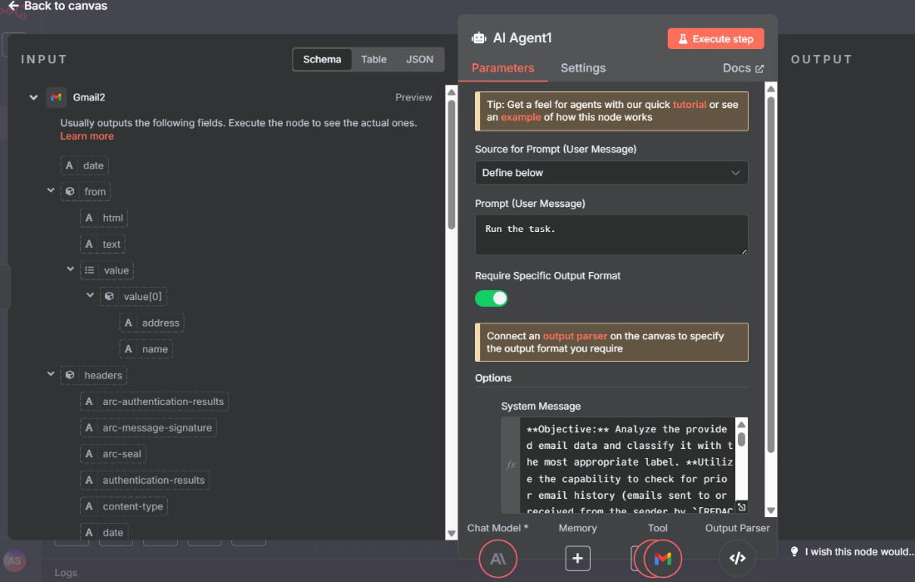Viewport: 915px width, 582px height.
Task: Click the lightbulb feedback icon
Action: (794, 552)
